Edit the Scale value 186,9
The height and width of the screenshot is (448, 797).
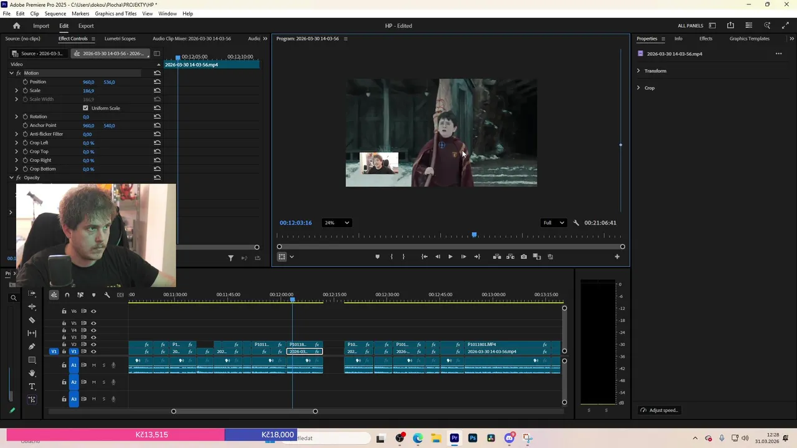(x=88, y=91)
